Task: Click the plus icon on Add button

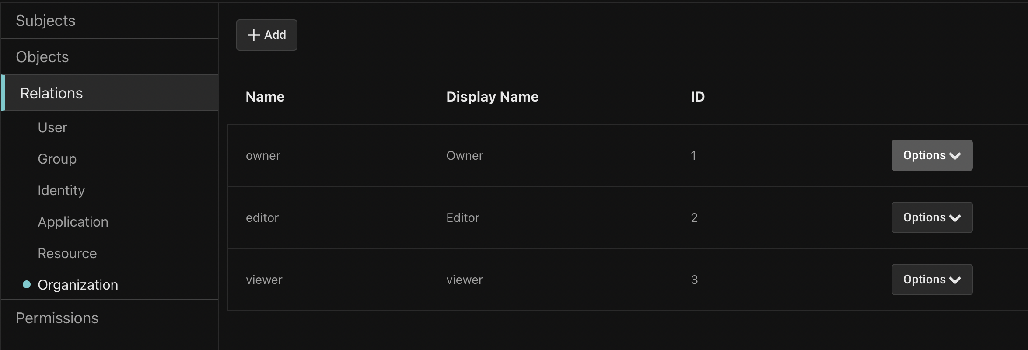Action: point(253,35)
